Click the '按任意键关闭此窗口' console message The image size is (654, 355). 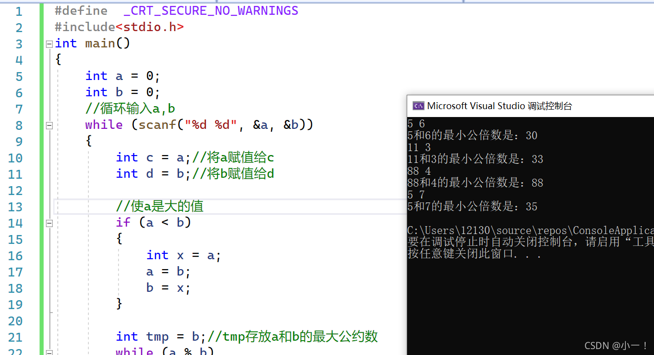click(474, 254)
